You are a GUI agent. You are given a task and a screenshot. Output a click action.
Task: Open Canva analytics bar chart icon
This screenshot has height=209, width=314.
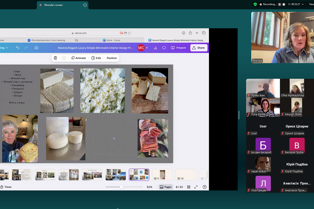click(x=155, y=48)
